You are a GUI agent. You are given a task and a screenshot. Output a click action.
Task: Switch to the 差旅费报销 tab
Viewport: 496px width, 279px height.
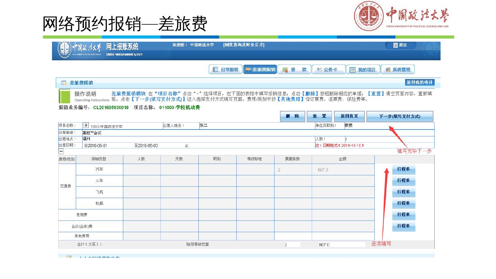pos(260,70)
